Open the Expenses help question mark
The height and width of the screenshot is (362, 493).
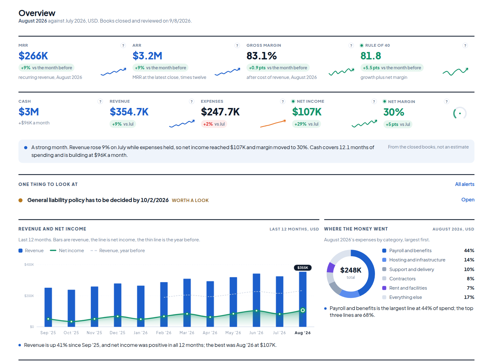coord(283,101)
